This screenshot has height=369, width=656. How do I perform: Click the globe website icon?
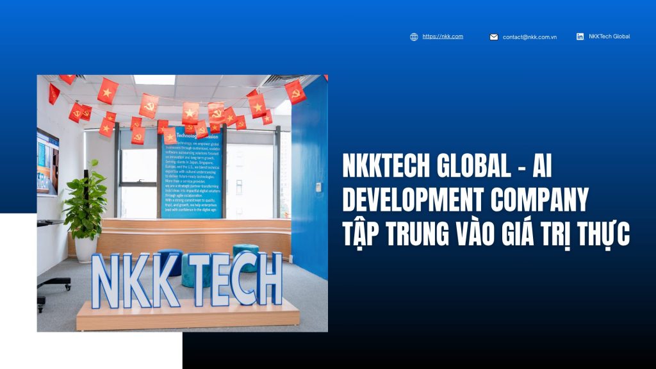point(414,37)
